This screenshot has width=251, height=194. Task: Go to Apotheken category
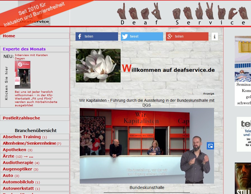coord(15,150)
